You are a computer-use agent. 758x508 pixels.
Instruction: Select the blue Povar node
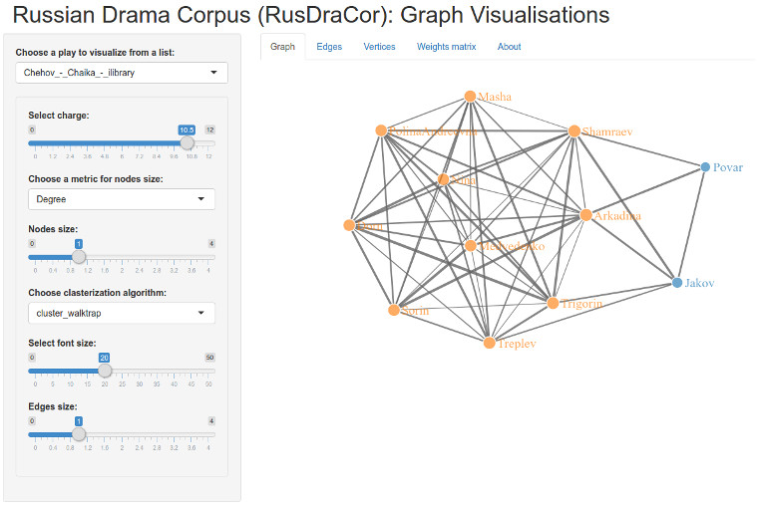(705, 167)
